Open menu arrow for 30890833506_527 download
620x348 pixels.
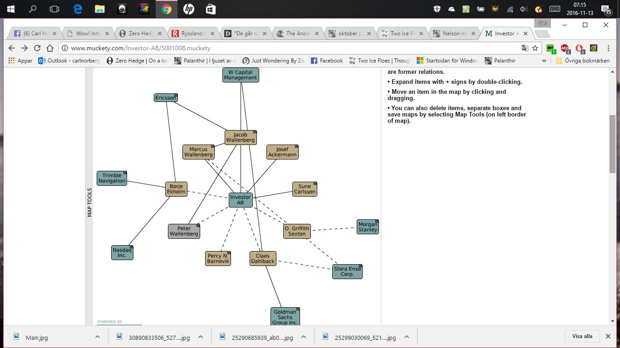(200, 337)
